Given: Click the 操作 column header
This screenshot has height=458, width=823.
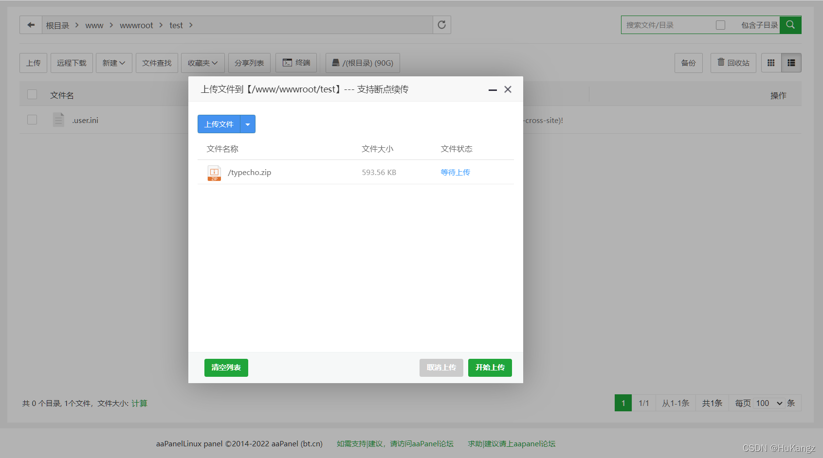Looking at the screenshot, I should pyautogui.click(x=778, y=95).
